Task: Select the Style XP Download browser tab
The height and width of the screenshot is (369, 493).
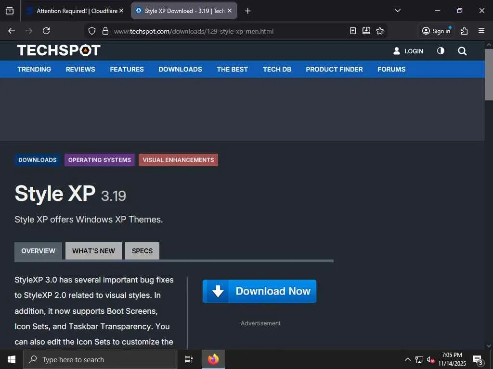Action: pyautogui.click(x=184, y=11)
